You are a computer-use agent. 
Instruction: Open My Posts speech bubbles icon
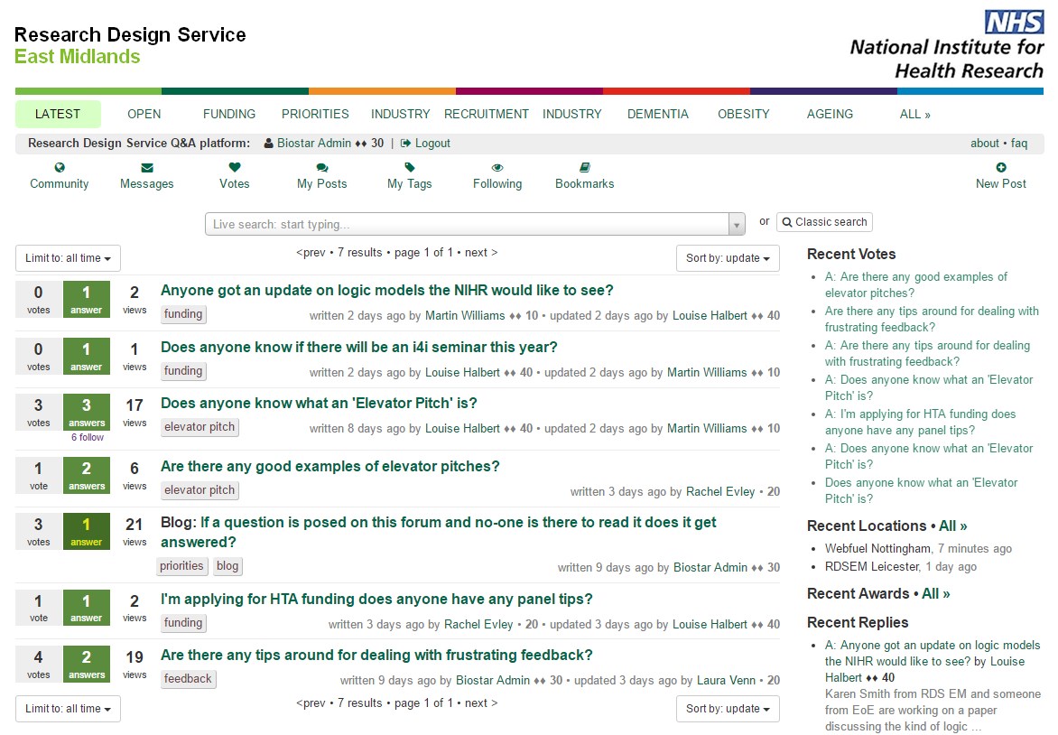322,168
